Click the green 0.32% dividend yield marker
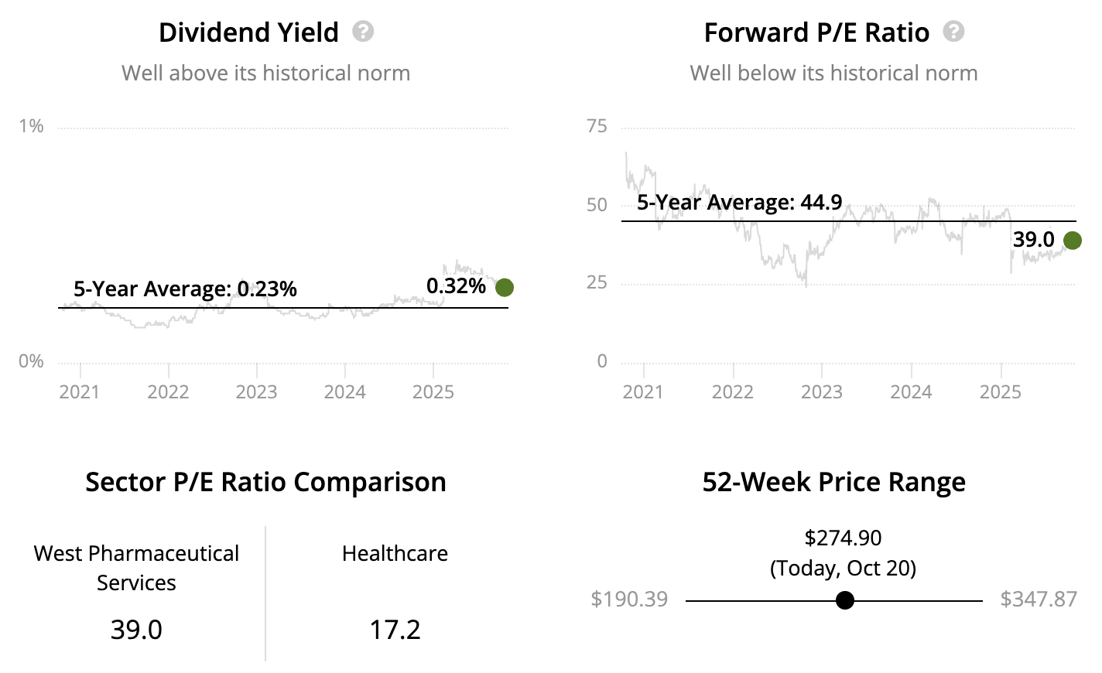1102x673 pixels. pyautogui.click(x=504, y=288)
